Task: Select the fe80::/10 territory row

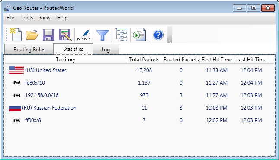Action: (139, 83)
